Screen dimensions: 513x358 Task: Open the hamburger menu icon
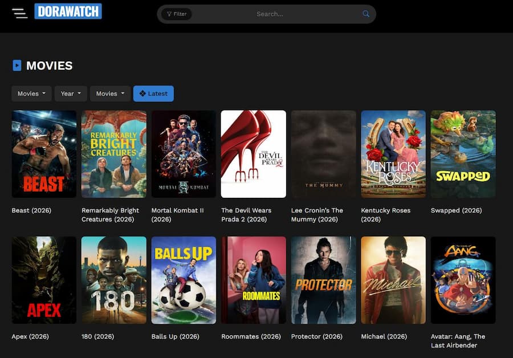pos(19,13)
